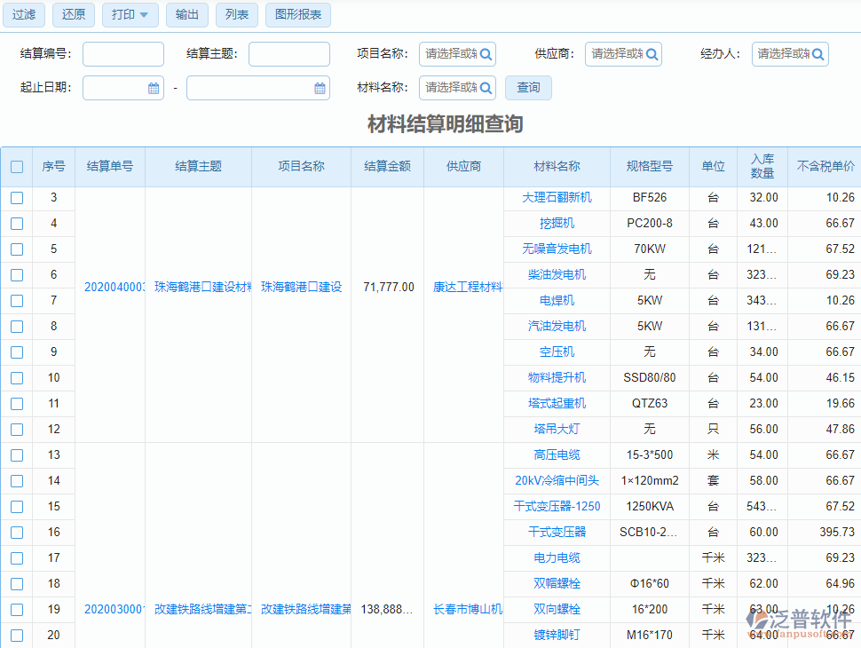Screen dimensions: 861x648
Task: Click the 结算金额 column header
Action: (387, 167)
